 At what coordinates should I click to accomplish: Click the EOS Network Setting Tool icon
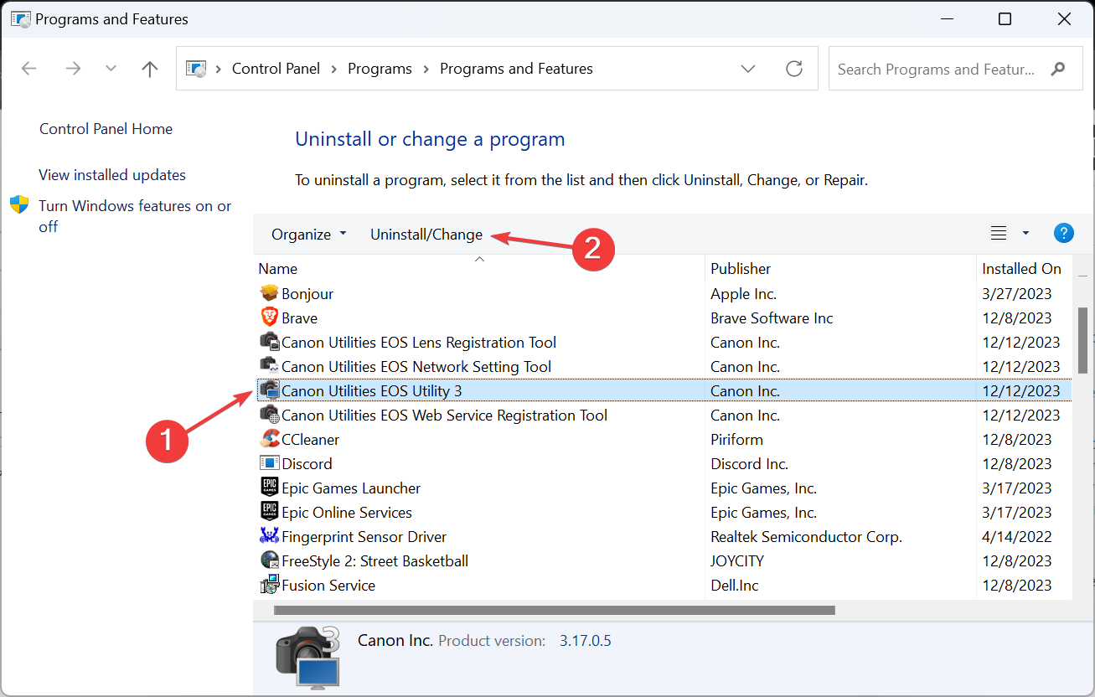click(x=269, y=366)
